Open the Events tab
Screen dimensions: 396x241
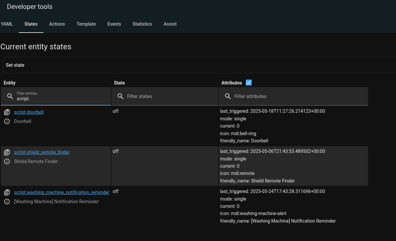click(x=114, y=24)
